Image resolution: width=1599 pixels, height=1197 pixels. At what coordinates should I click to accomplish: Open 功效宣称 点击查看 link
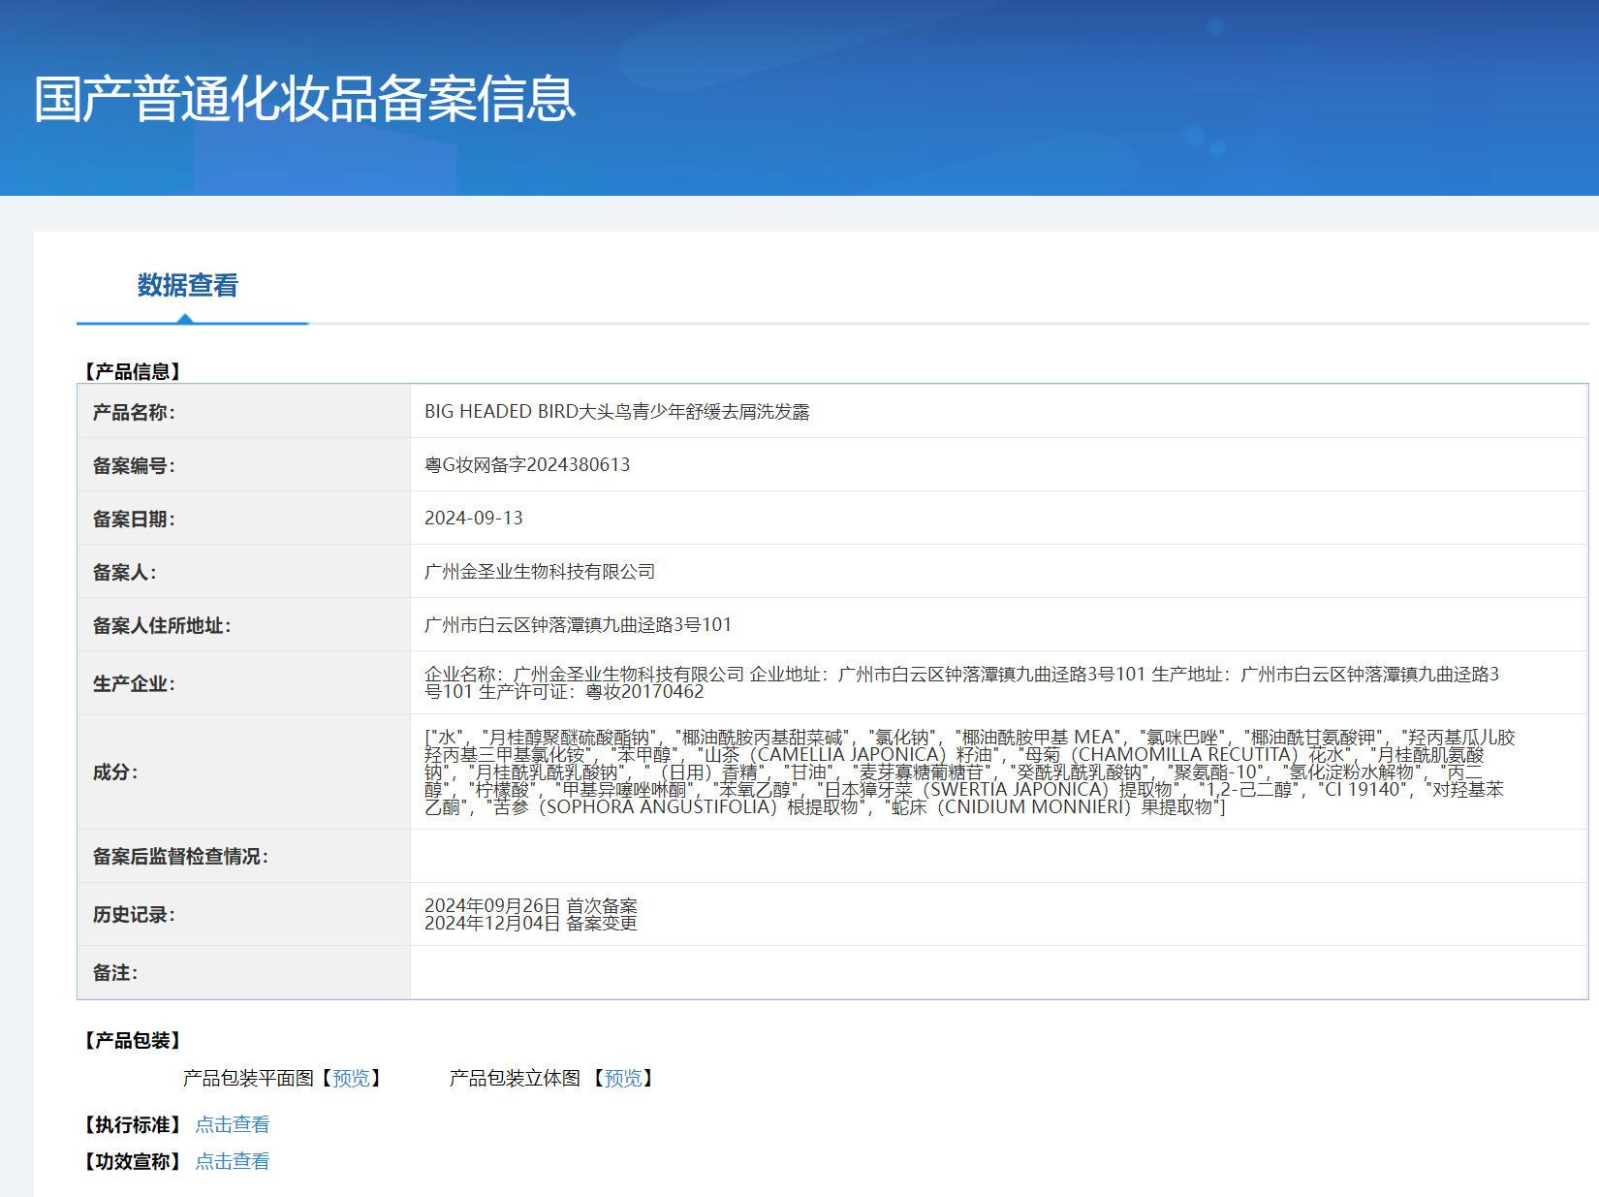coord(233,1161)
